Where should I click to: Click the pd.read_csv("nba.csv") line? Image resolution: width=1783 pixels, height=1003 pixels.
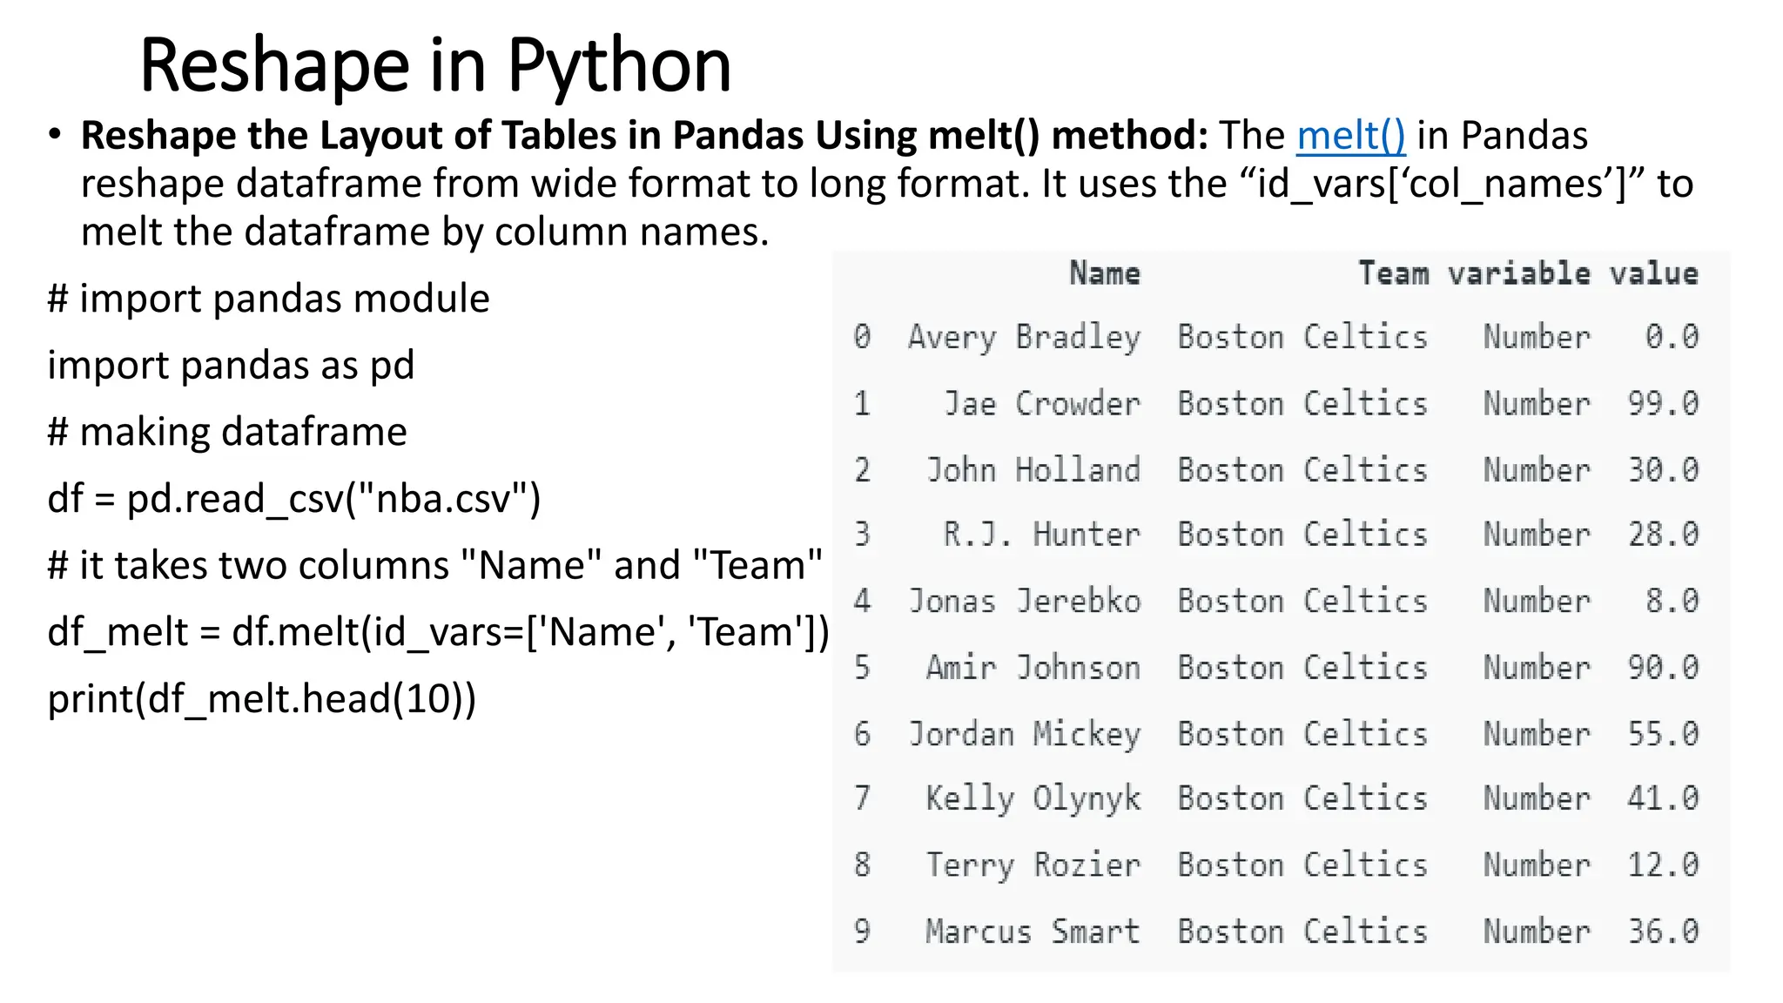(x=294, y=499)
